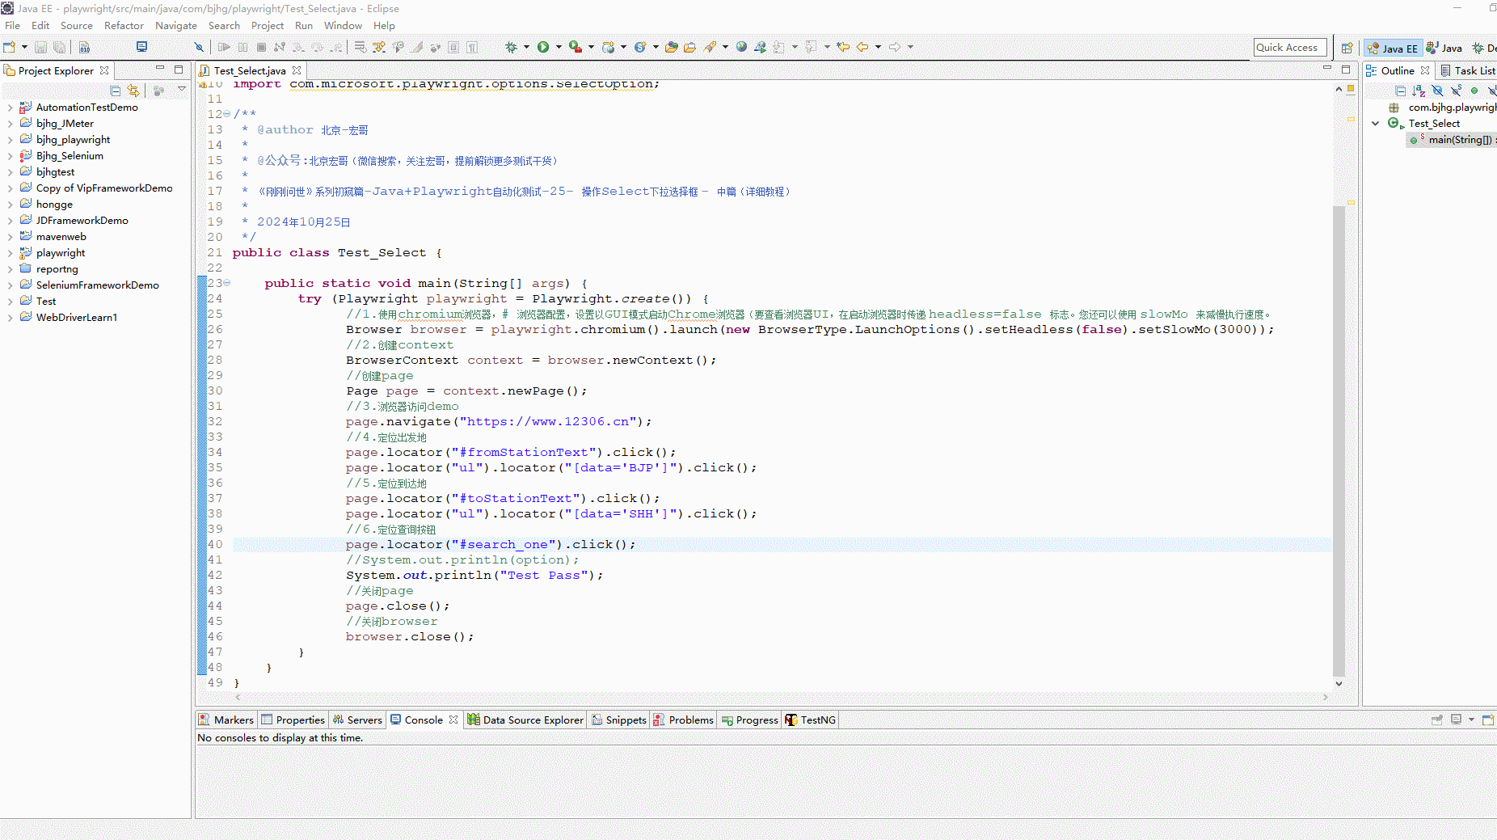Run the program with green Run button
The image size is (1497, 840).
tap(543, 47)
